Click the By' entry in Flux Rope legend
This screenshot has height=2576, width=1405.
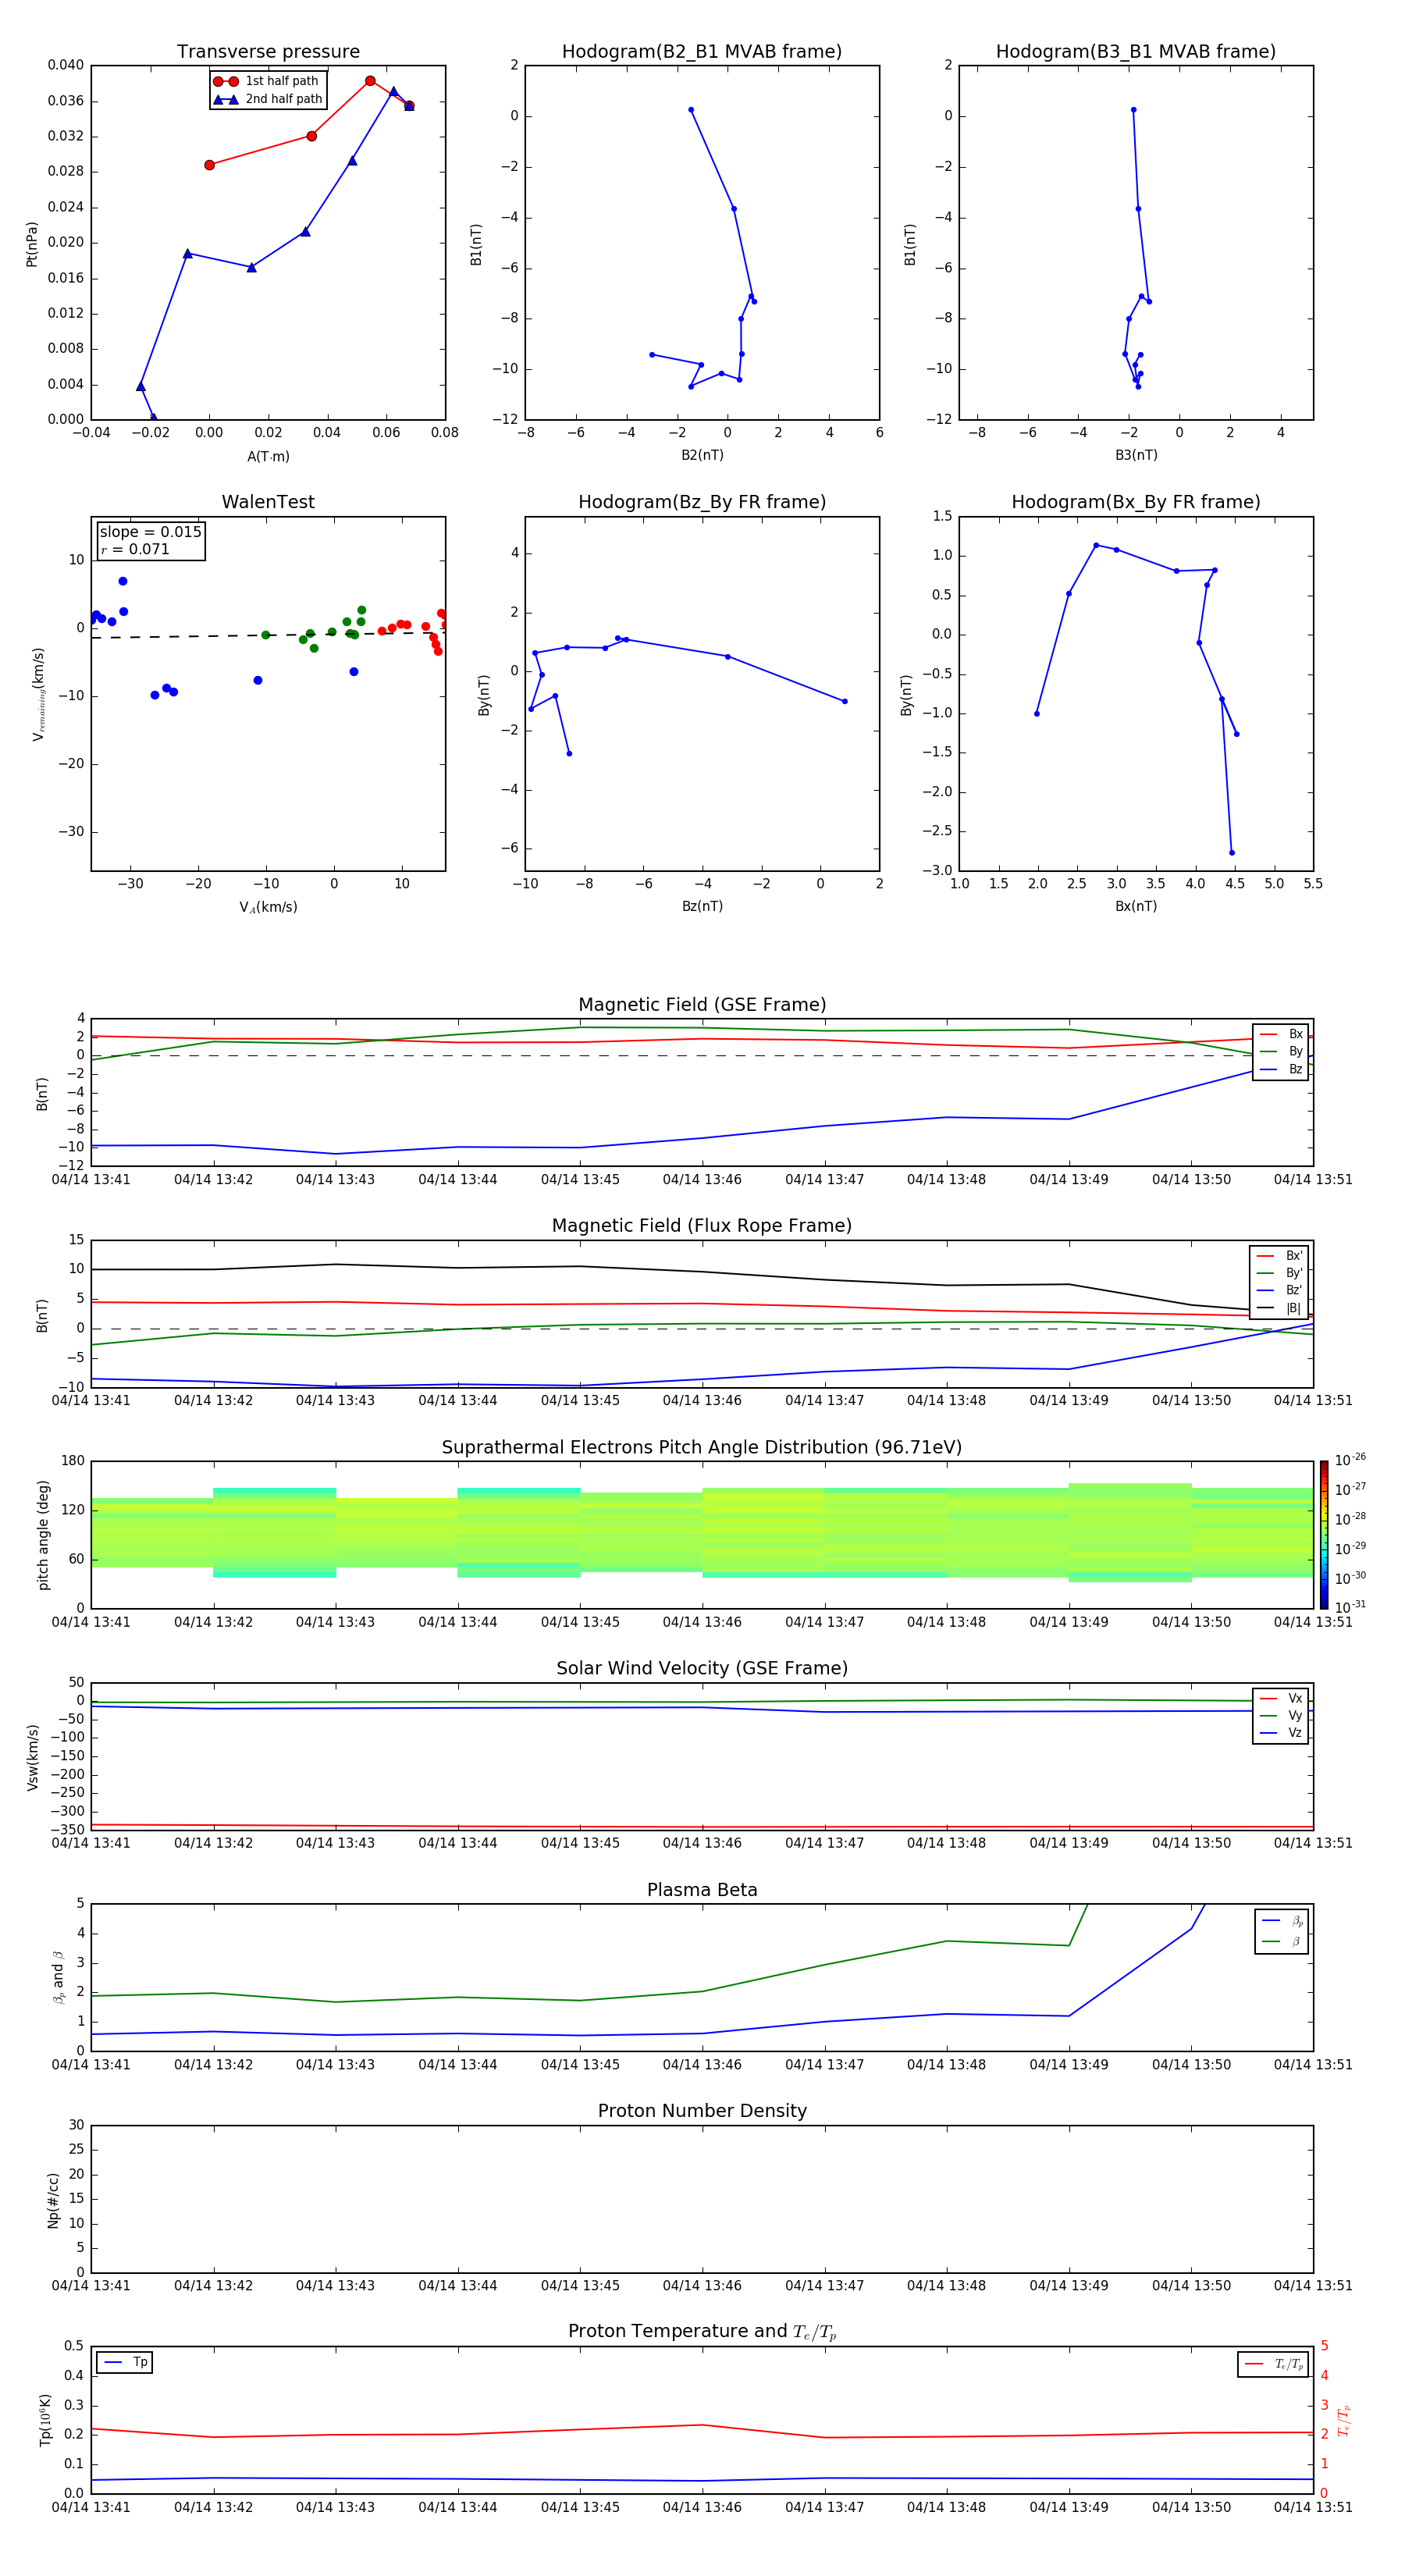coord(1279,1273)
